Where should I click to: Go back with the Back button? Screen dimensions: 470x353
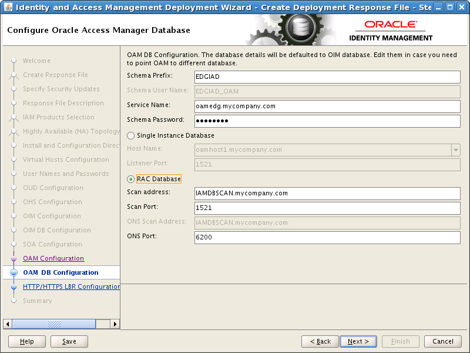click(320, 342)
